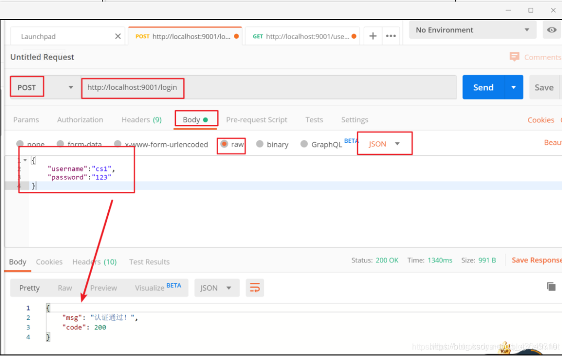Open the Params tab
Viewport: 562px width, 356px height.
[26, 120]
